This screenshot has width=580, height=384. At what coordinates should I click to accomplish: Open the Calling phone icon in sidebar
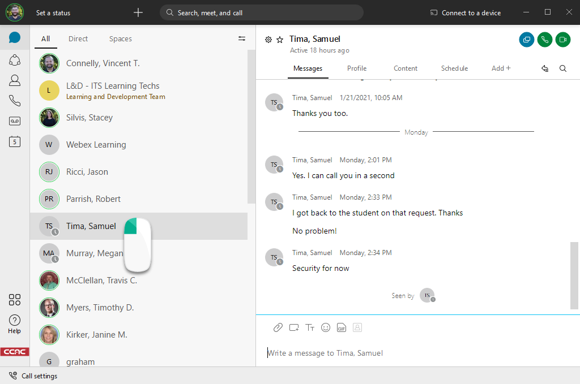pyautogui.click(x=14, y=101)
